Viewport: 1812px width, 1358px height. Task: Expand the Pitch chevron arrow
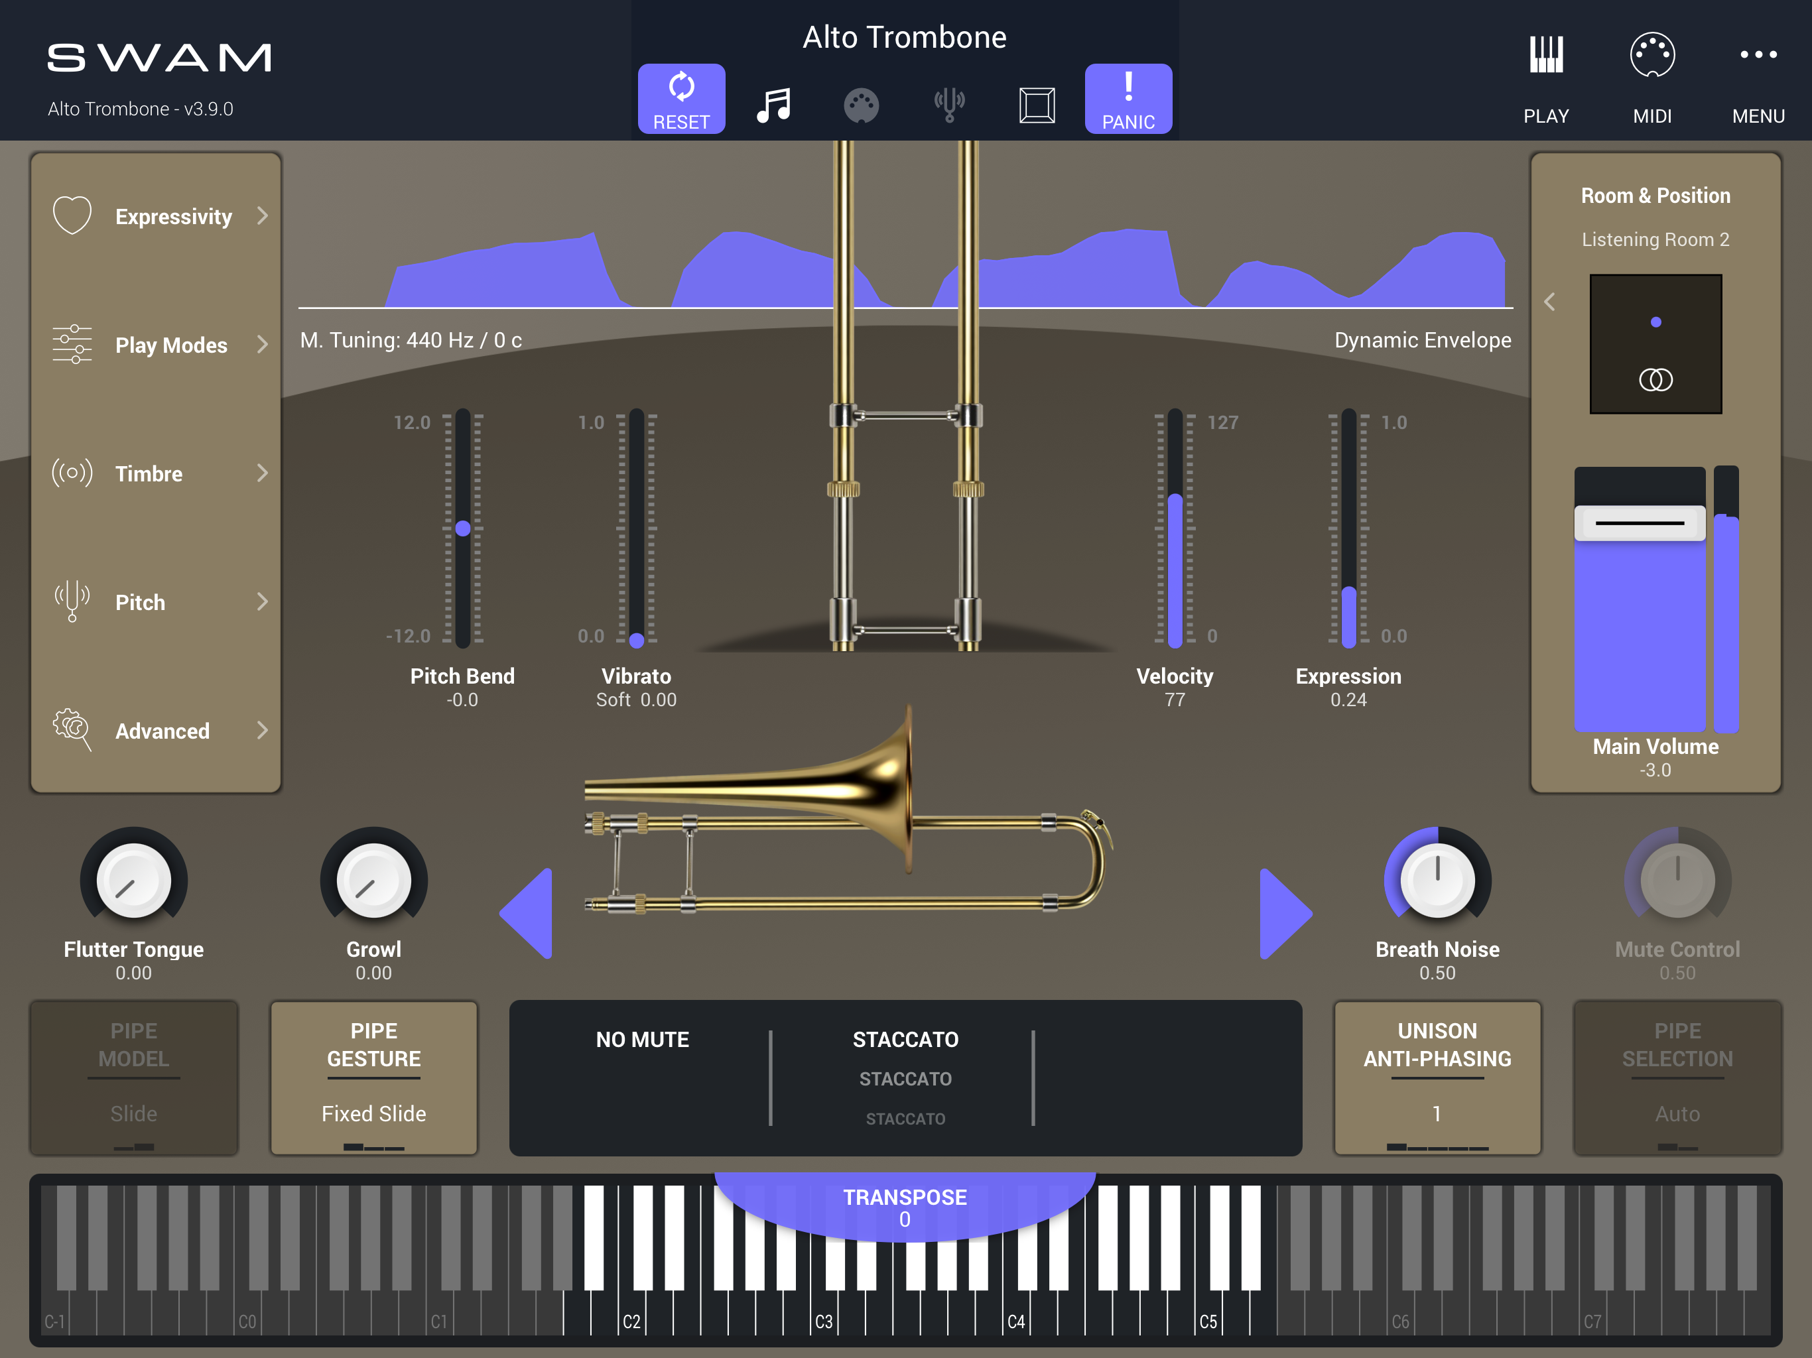[x=262, y=601]
